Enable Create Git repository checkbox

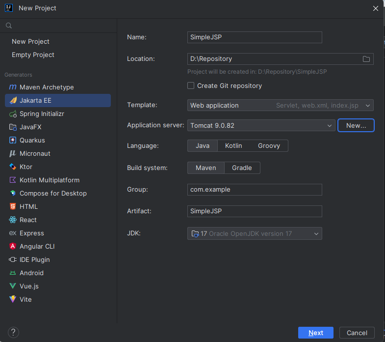point(191,85)
